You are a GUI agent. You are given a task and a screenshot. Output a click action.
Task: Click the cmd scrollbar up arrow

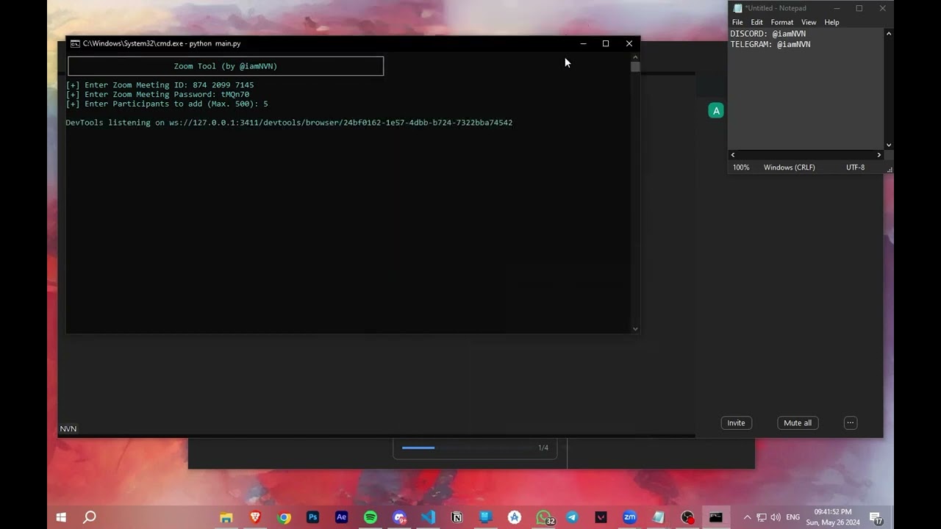[635, 56]
